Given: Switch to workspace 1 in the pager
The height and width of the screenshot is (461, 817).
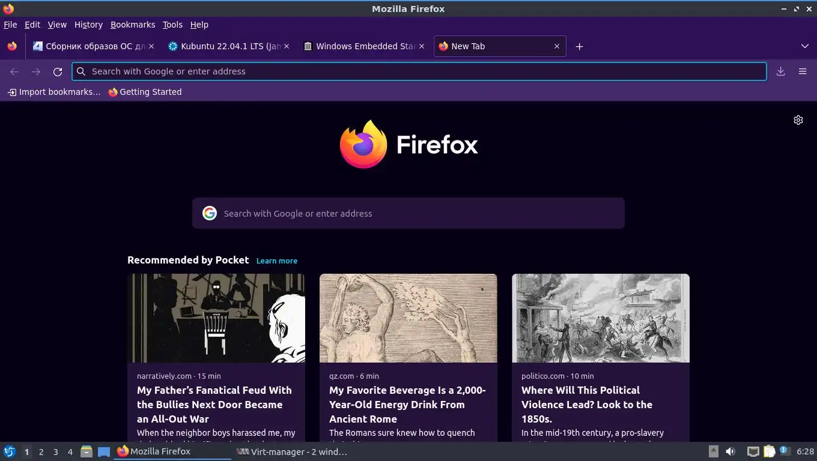Looking at the screenshot, I should point(26,451).
